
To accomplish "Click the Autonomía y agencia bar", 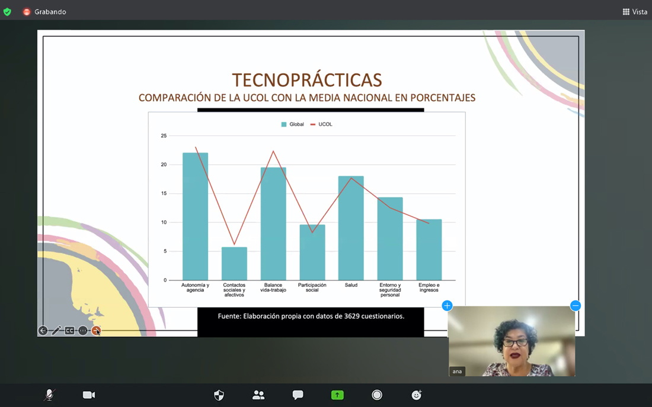I will [x=195, y=217].
